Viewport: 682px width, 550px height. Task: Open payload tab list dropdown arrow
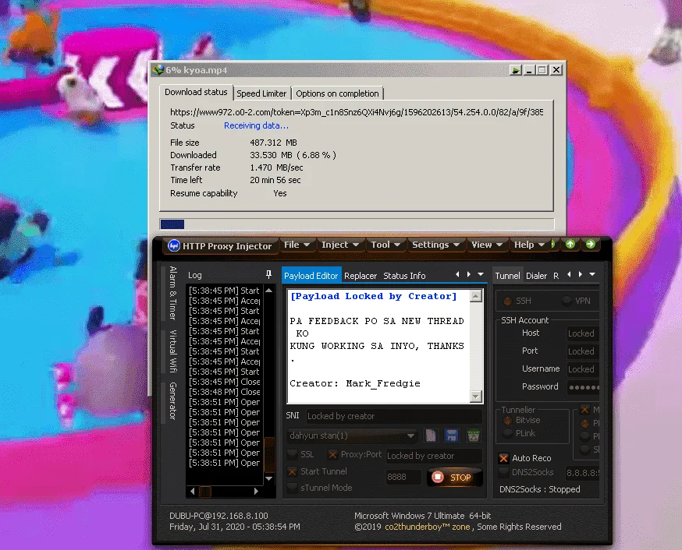click(x=480, y=274)
